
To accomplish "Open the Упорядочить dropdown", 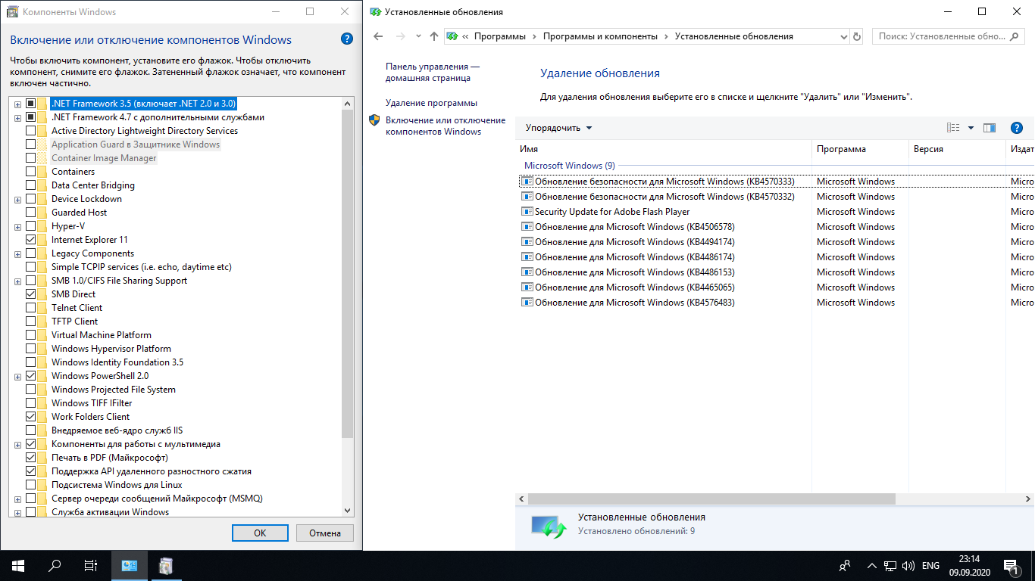I will [x=559, y=128].
